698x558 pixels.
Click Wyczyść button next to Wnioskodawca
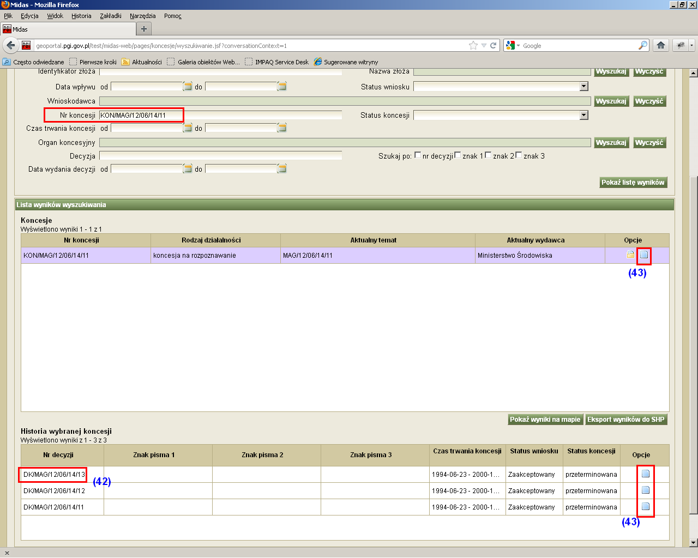tap(649, 101)
